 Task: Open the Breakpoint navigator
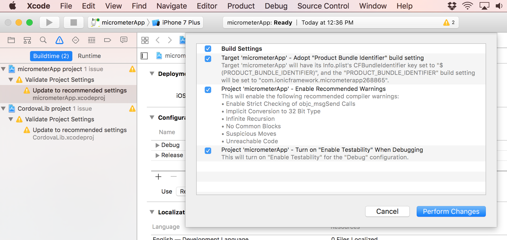(107, 40)
